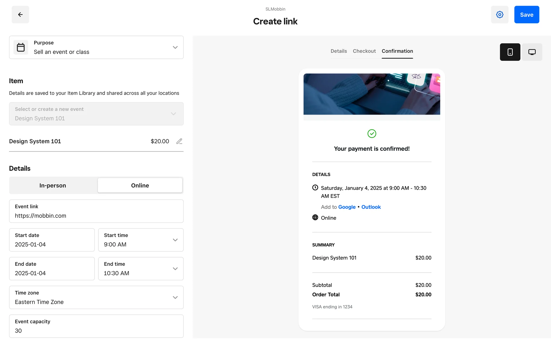Switch to the Details preview tab
The height and width of the screenshot is (344, 551).
click(339, 51)
